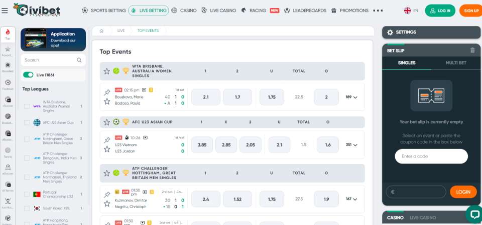Check the AFC U23 Asian Cup checkbox
Viewport: 482px width, 225px height.
pos(27,122)
